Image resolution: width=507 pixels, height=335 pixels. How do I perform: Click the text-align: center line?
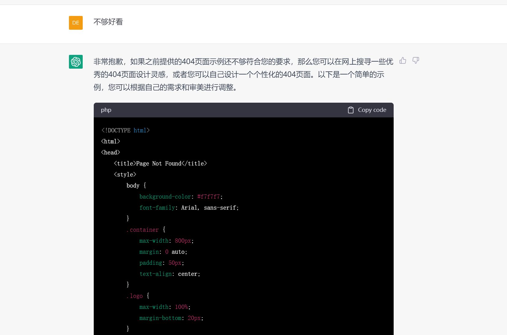pos(170,274)
